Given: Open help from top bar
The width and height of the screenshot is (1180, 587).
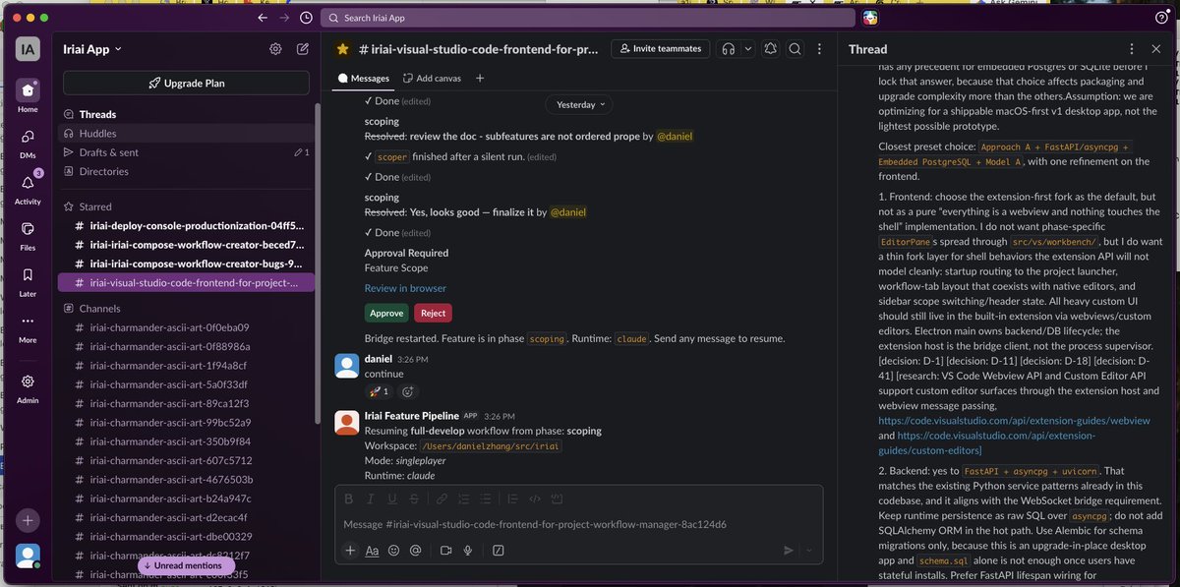Looking at the screenshot, I should (1161, 18).
